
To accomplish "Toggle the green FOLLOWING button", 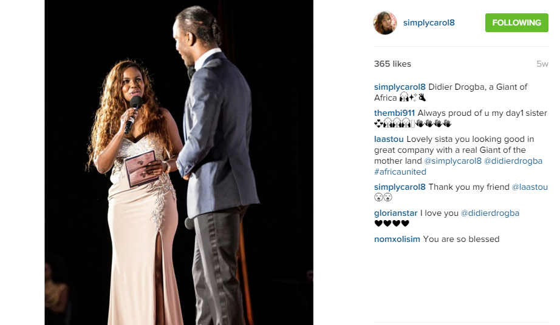I will [516, 23].
